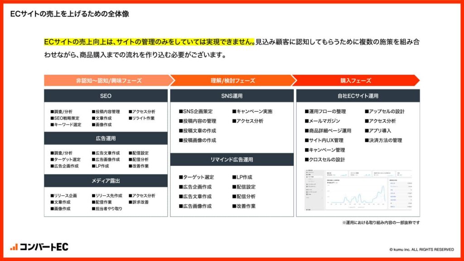Screen dimensions: 464x261
Task: Select the 理解/検討フェーズ arrow
Action: [x=232, y=81]
